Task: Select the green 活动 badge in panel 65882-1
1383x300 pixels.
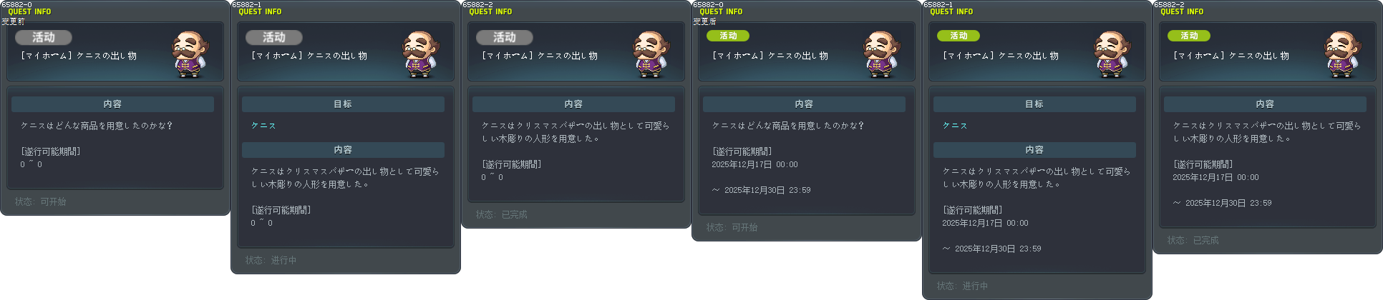Action: tap(959, 36)
